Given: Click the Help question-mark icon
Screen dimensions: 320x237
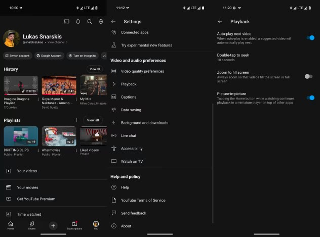Looking at the screenshot, I should click(x=114, y=187).
